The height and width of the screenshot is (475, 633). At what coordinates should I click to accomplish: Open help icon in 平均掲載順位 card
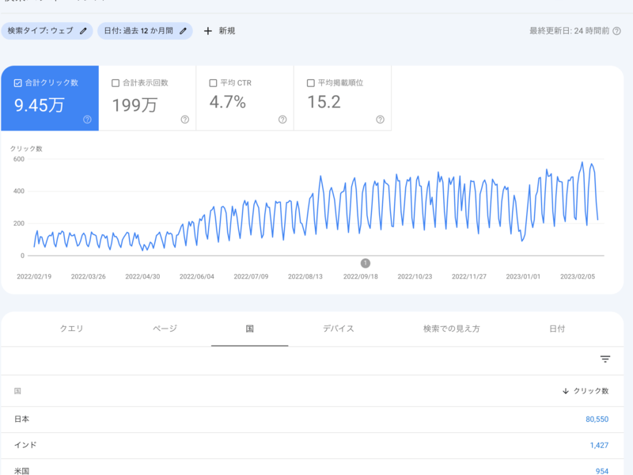click(x=380, y=120)
